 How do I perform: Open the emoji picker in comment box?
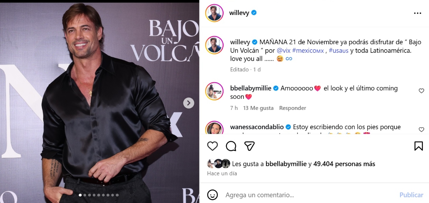212,195
